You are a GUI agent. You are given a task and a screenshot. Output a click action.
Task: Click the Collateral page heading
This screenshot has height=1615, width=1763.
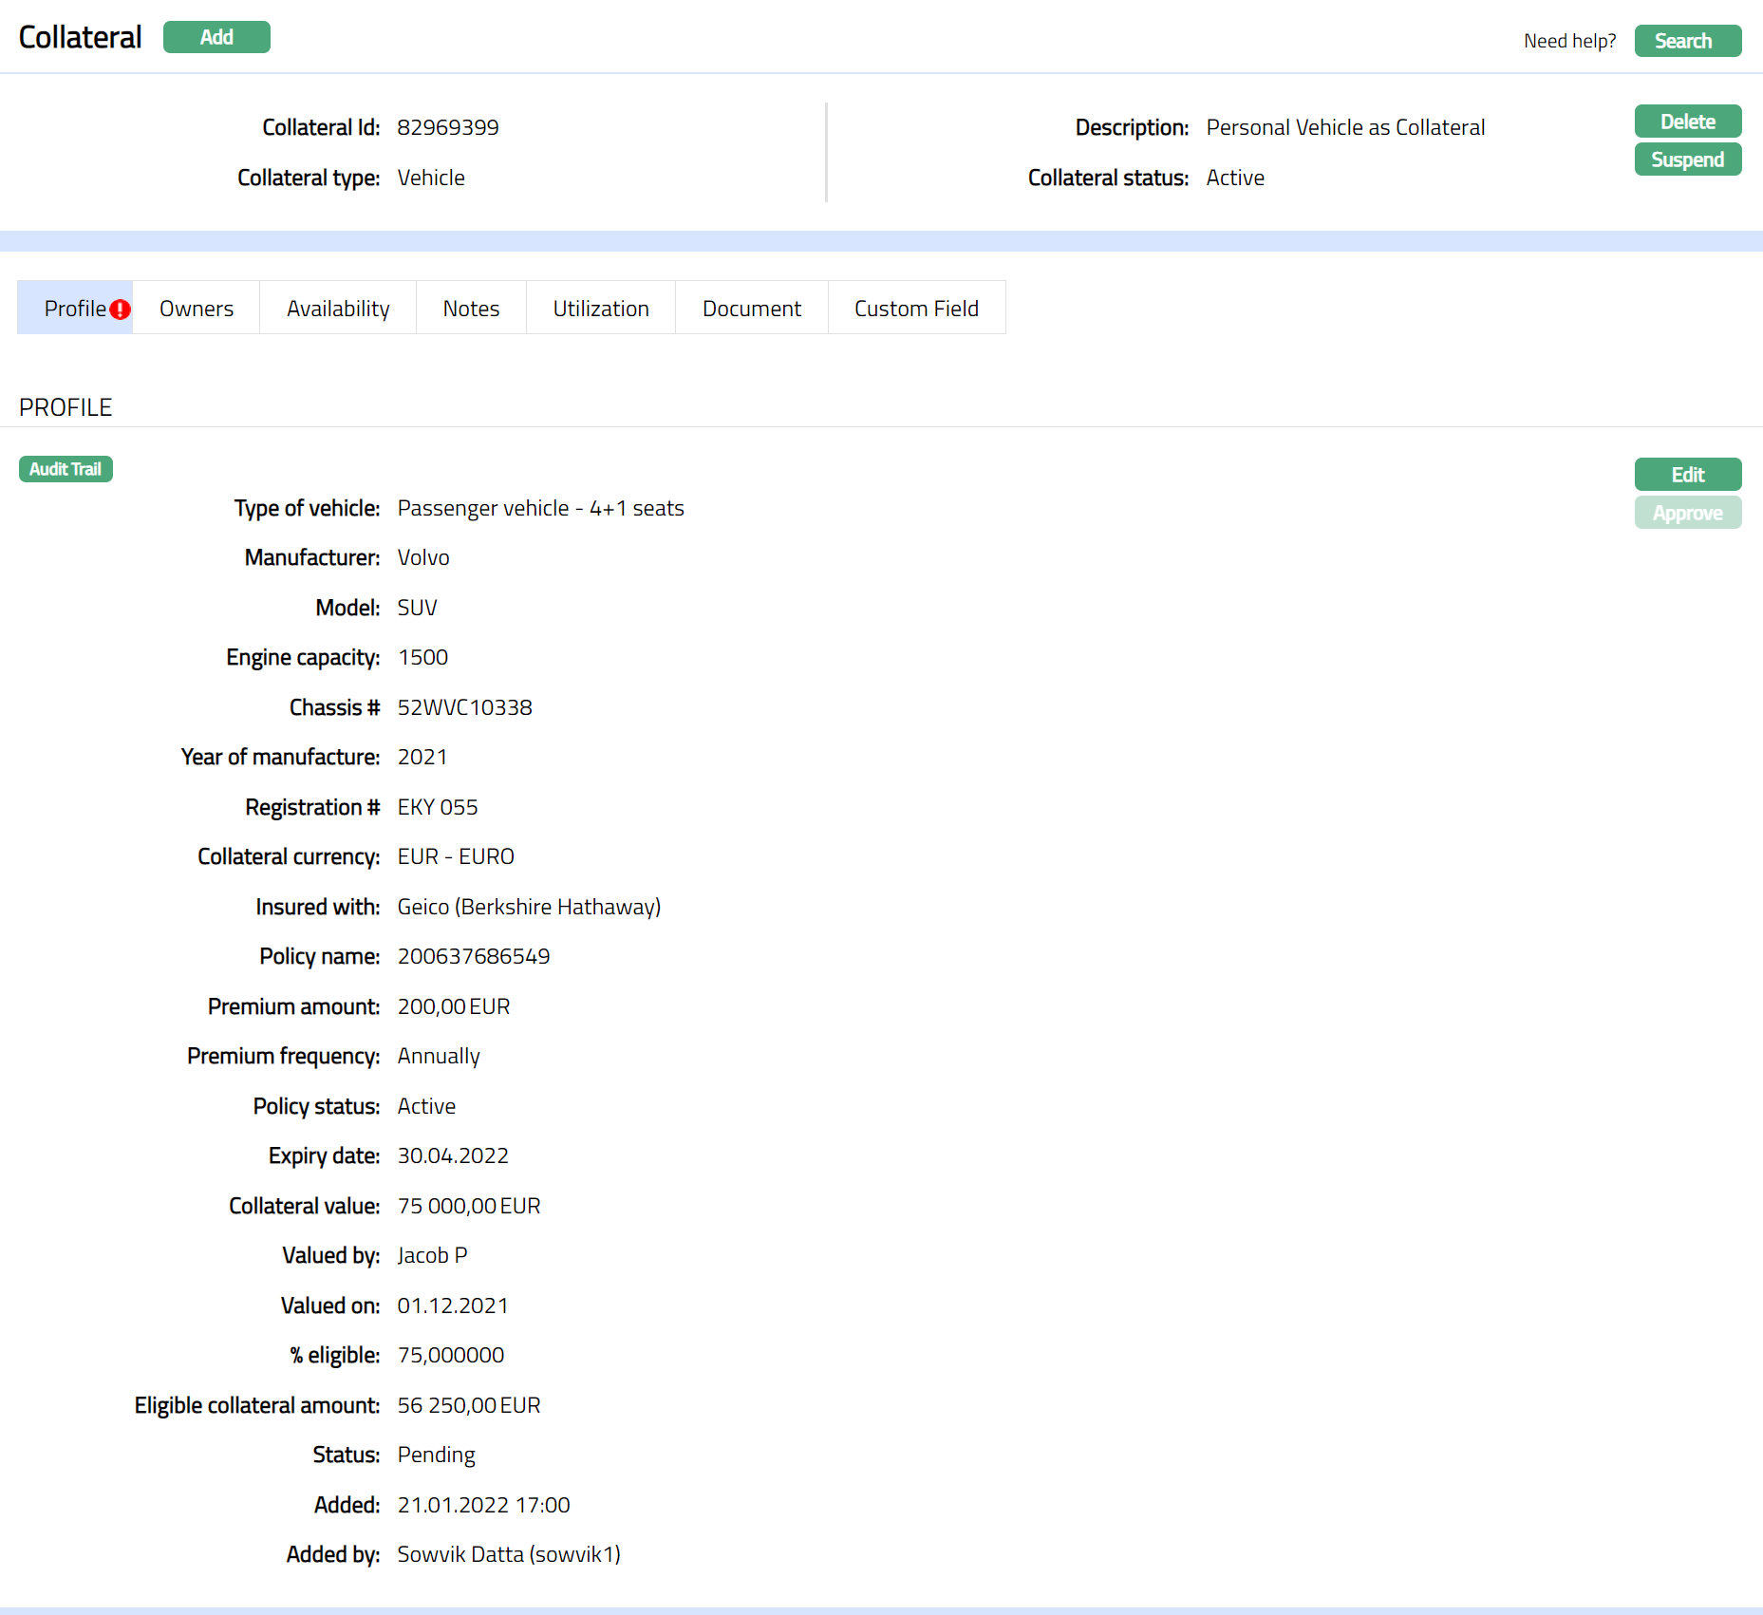pos(81,37)
